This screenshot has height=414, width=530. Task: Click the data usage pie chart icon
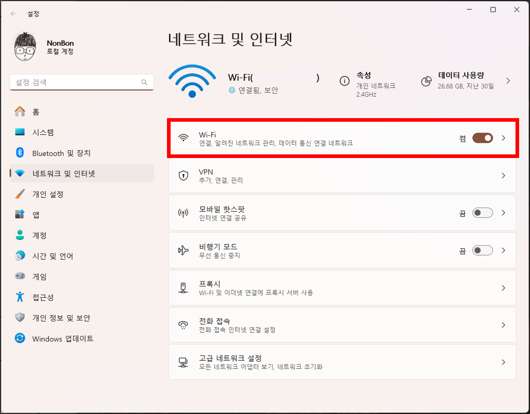click(x=426, y=81)
